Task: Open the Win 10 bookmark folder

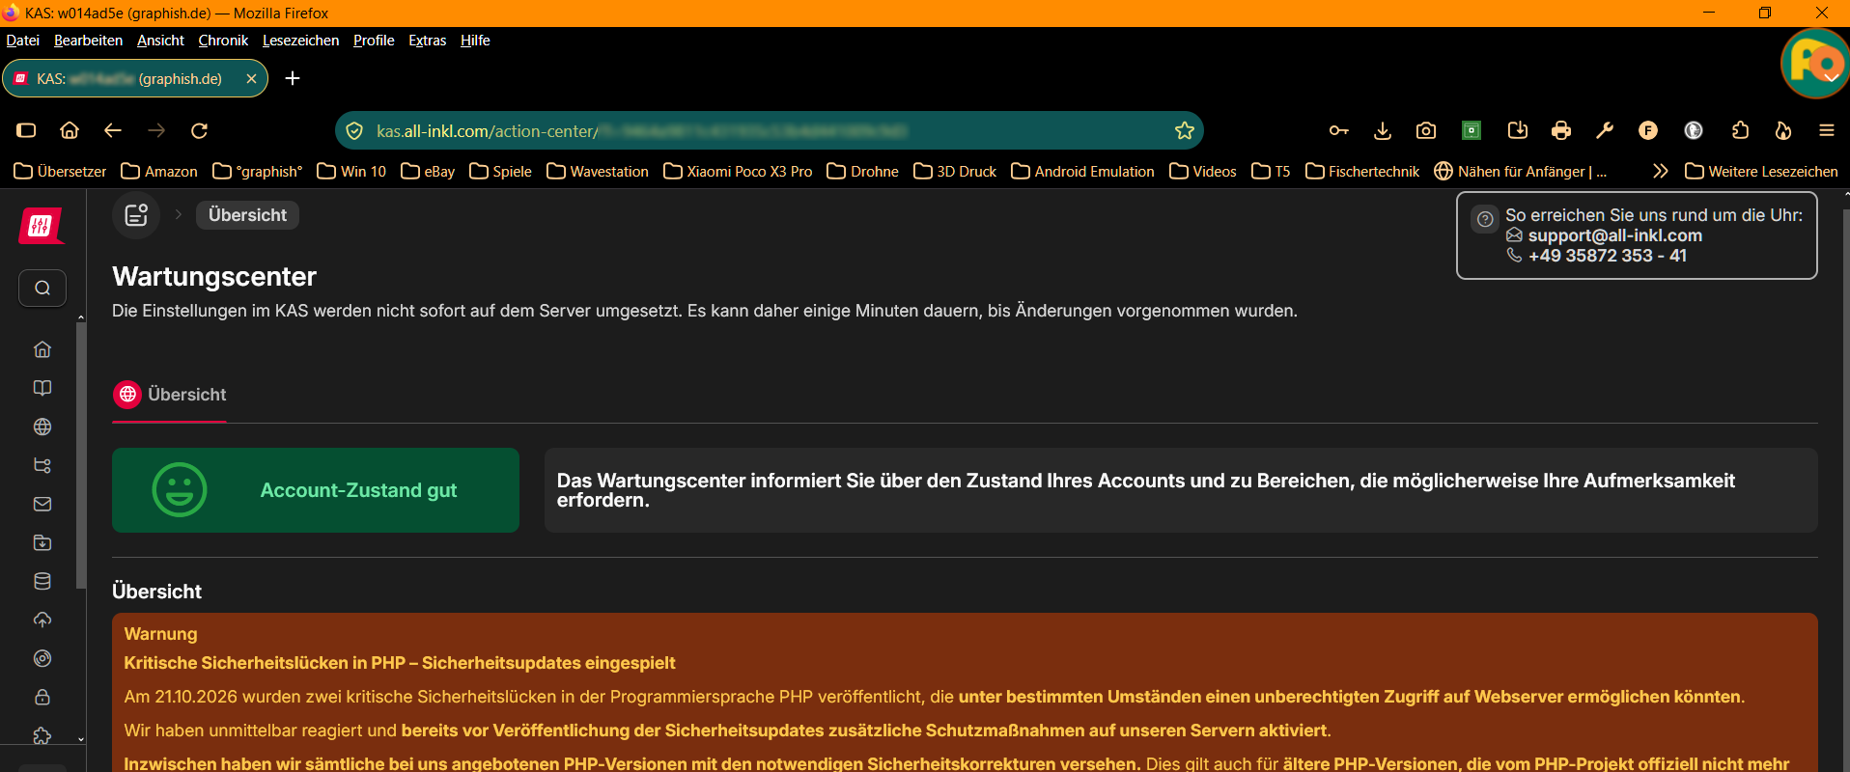Action: (351, 171)
